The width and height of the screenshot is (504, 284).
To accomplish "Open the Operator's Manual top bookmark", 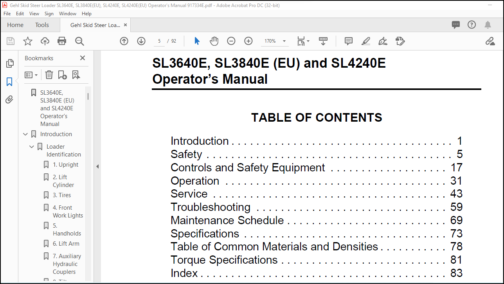I will pyautogui.click(x=57, y=108).
